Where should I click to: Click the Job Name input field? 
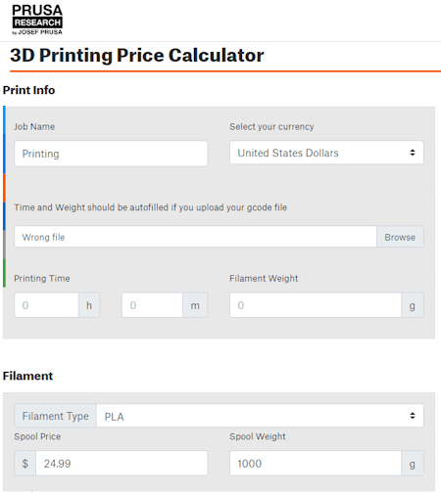coord(111,154)
